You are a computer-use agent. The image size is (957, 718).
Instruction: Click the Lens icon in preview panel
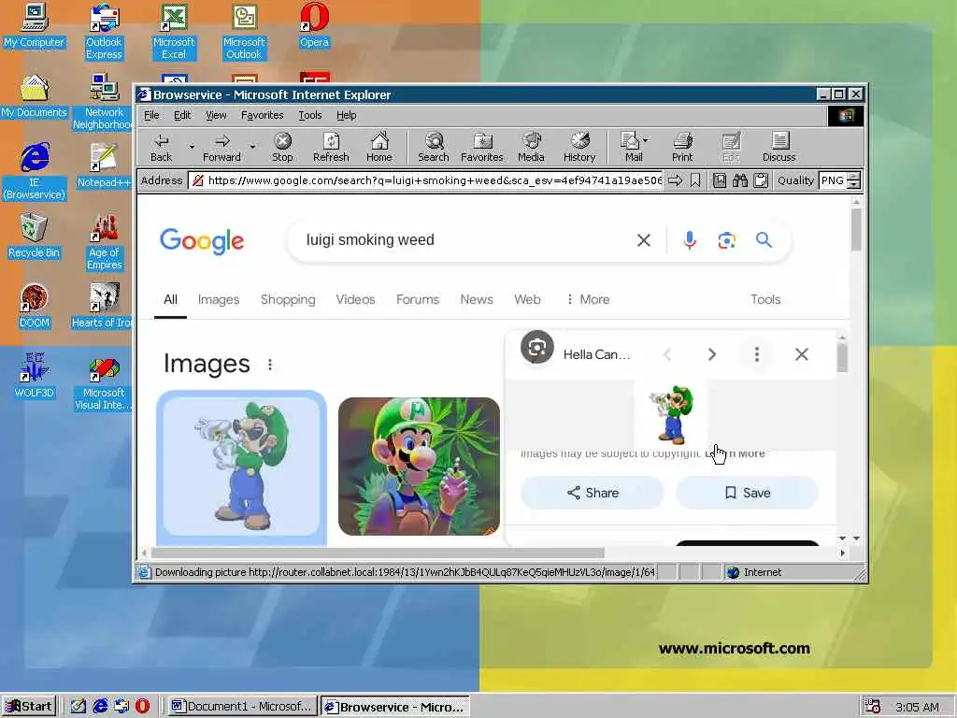(x=537, y=348)
